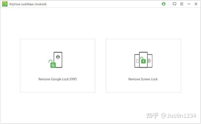Click the Google lock phone icon
This screenshot has width=201, height=124.
(58, 59)
